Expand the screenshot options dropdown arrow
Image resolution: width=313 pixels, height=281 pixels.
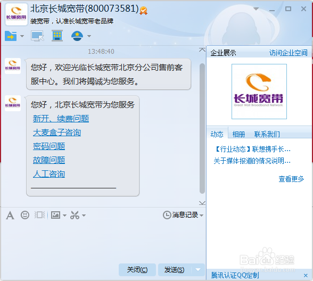tap(84, 216)
